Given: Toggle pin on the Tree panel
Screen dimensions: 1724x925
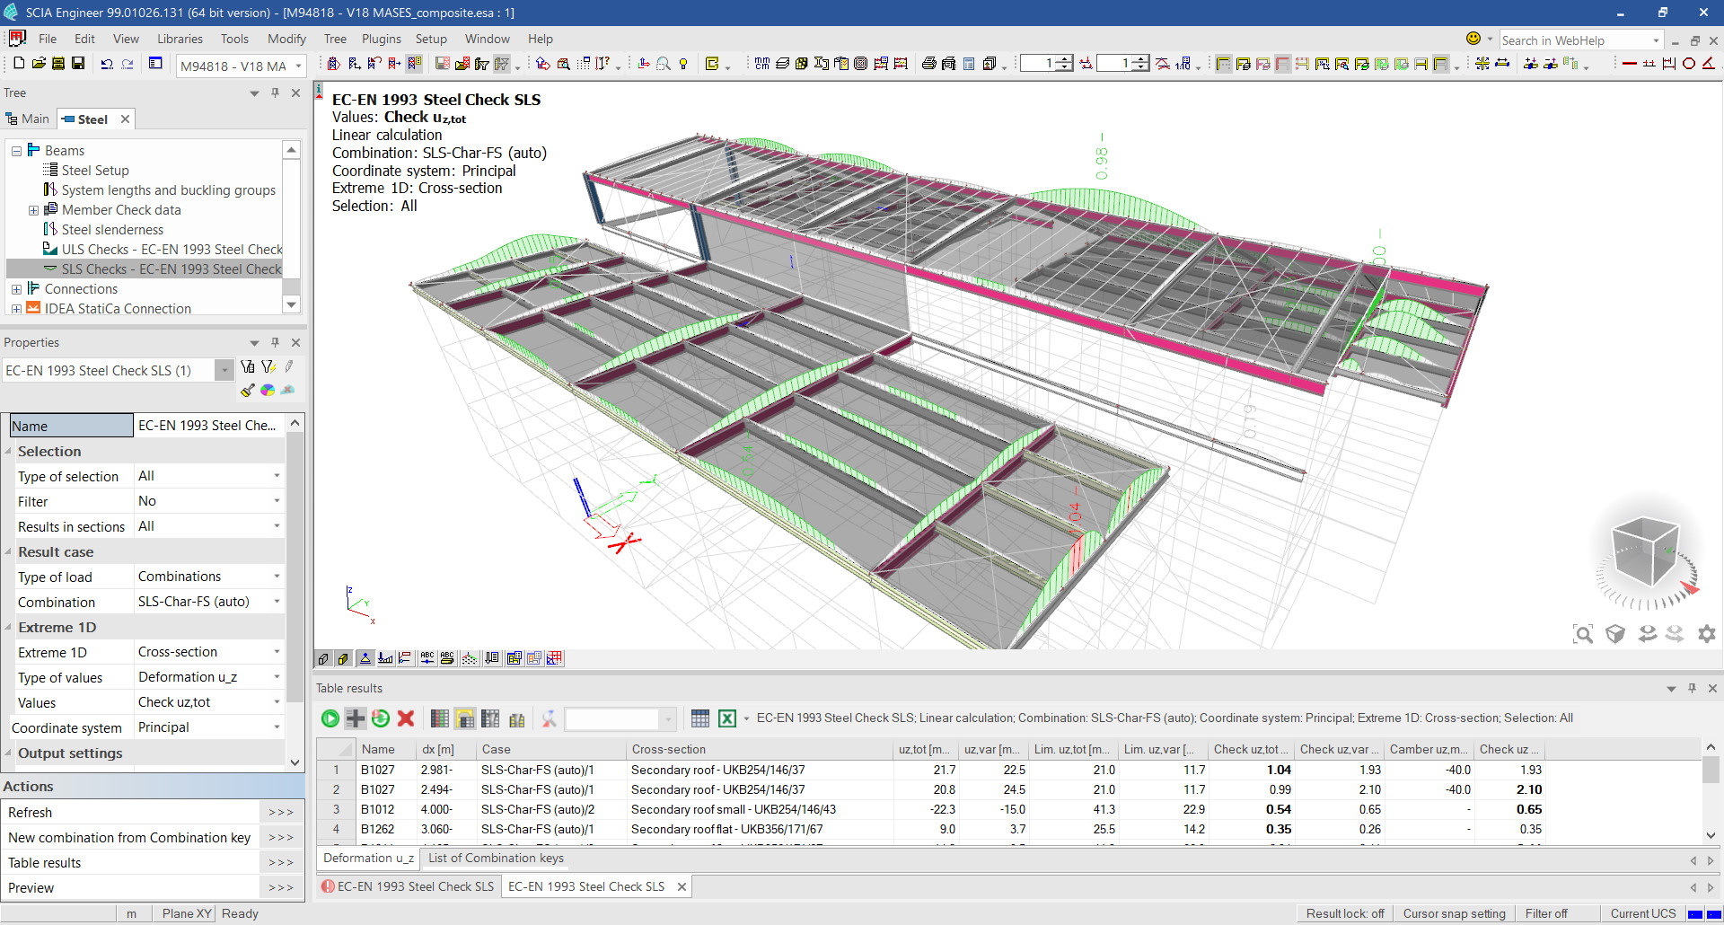Looking at the screenshot, I should [275, 92].
